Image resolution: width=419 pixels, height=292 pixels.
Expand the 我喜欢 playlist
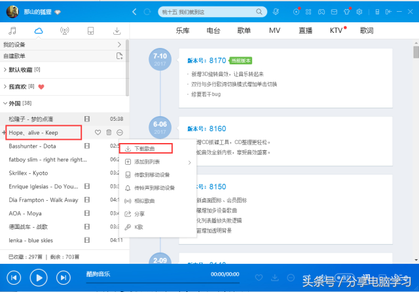pyautogui.click(x=5, y=87)
